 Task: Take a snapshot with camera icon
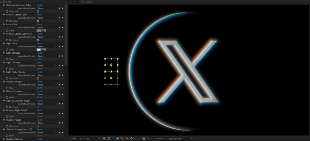click(x=144, y=139)
